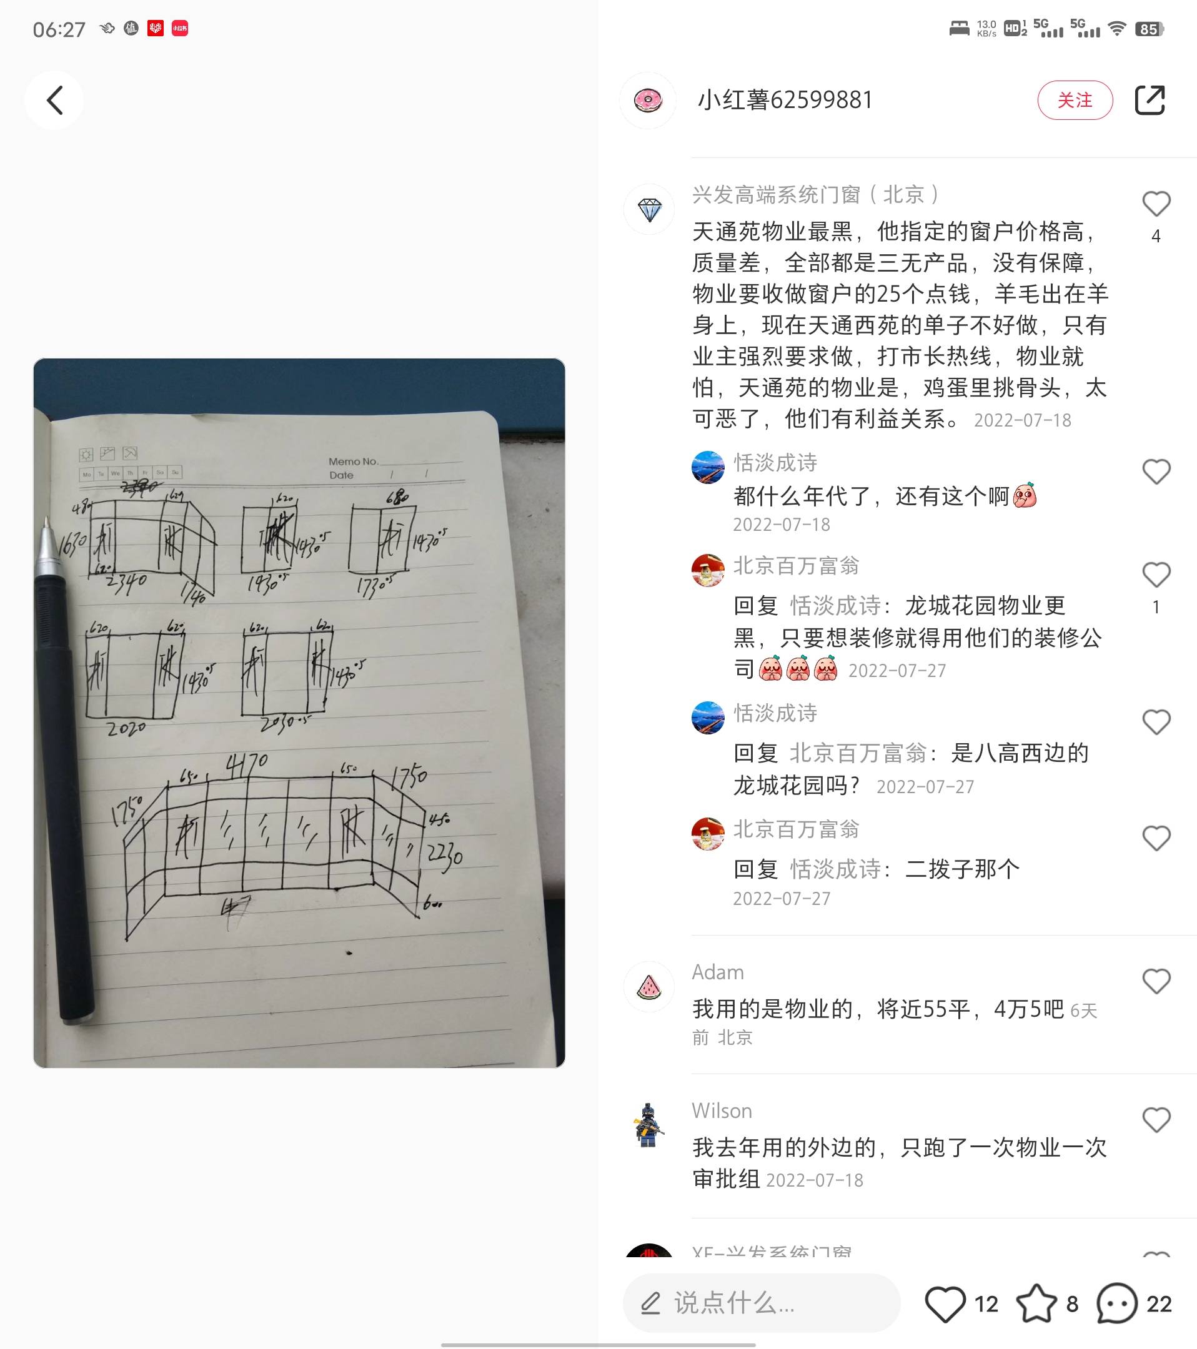This screenshot has height=1349, width=1197.
Task: Open the share icon next to 关注
Action: point(1150,101)
